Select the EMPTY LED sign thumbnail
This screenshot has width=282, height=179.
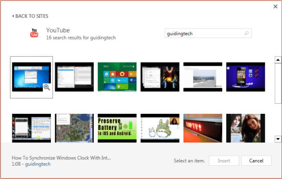click(203, 128)
